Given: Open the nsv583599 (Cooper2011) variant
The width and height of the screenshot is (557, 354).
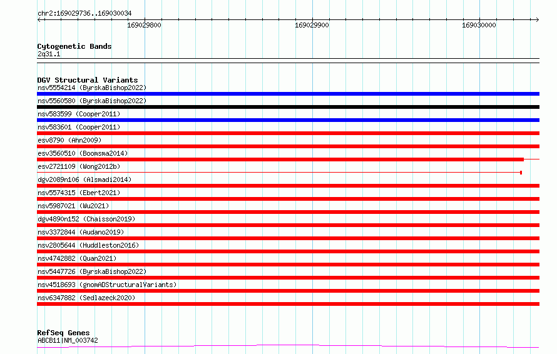Looking at the screenshot, I should 79,114.
